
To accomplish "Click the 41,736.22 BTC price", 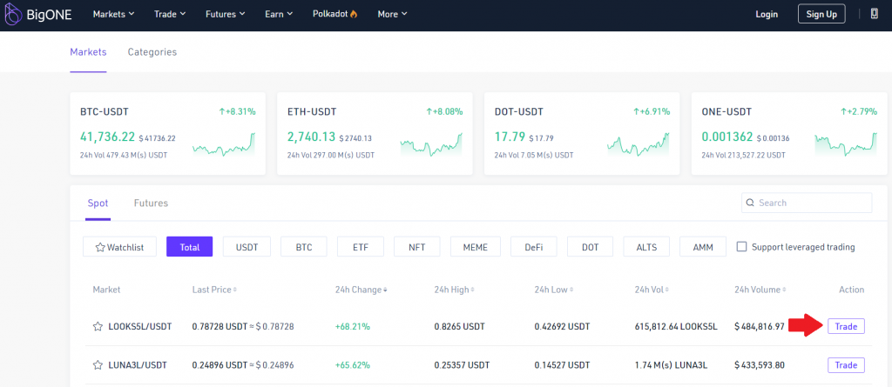I will pyautogui.click(x=107, y=137).
